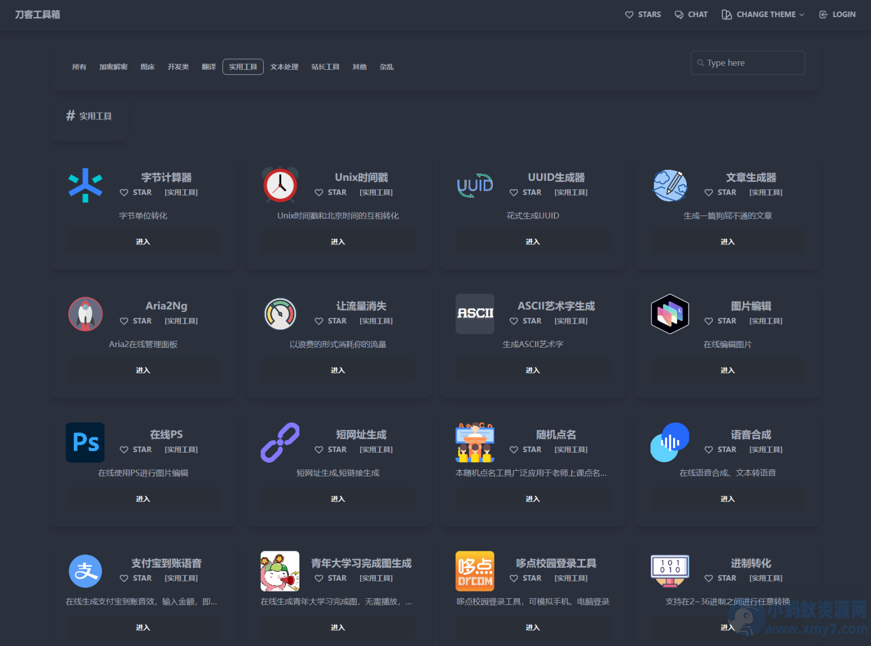The height and width of the screenshot is (646, 871).
Task: Click the 哆点校园登录工具 orange icon
Action: (475, 571)
